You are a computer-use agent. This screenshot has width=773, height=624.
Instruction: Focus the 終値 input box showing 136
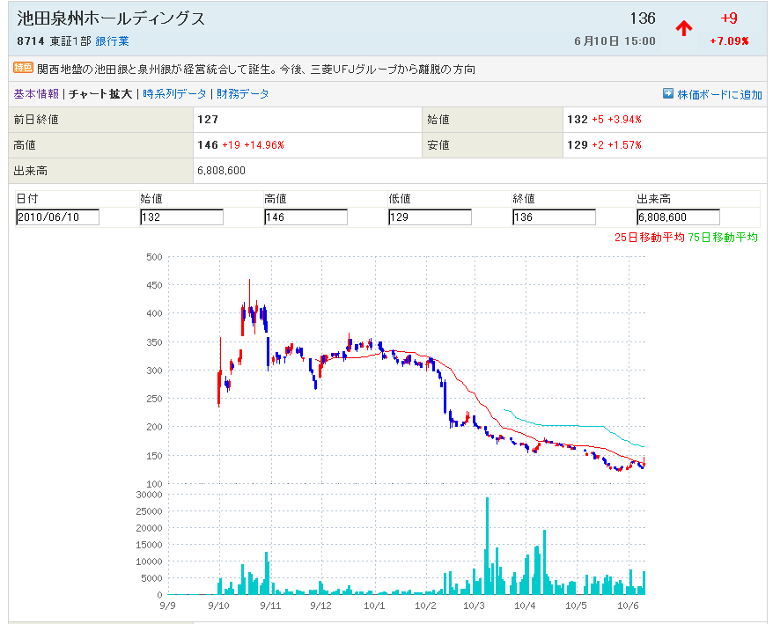click(x=554, y=217)
